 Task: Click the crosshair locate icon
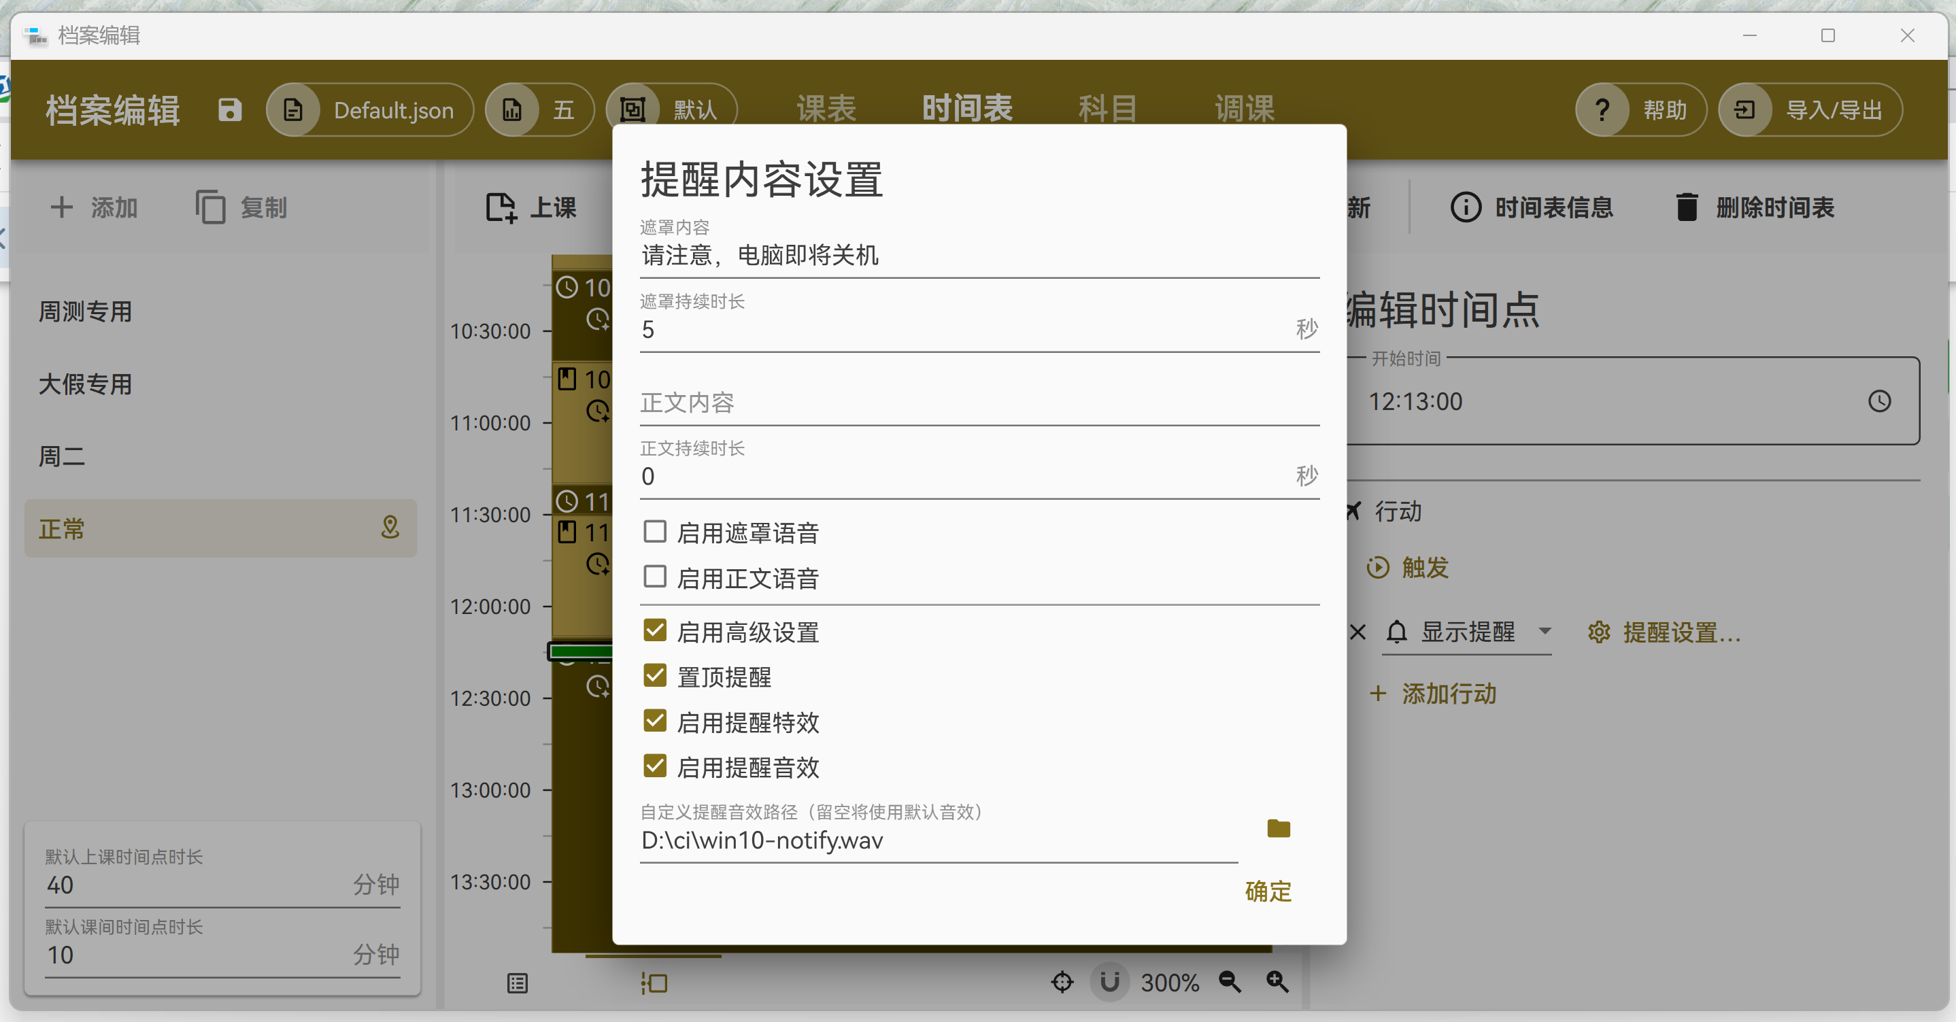pyautogui.click(x=1062, y=982)
